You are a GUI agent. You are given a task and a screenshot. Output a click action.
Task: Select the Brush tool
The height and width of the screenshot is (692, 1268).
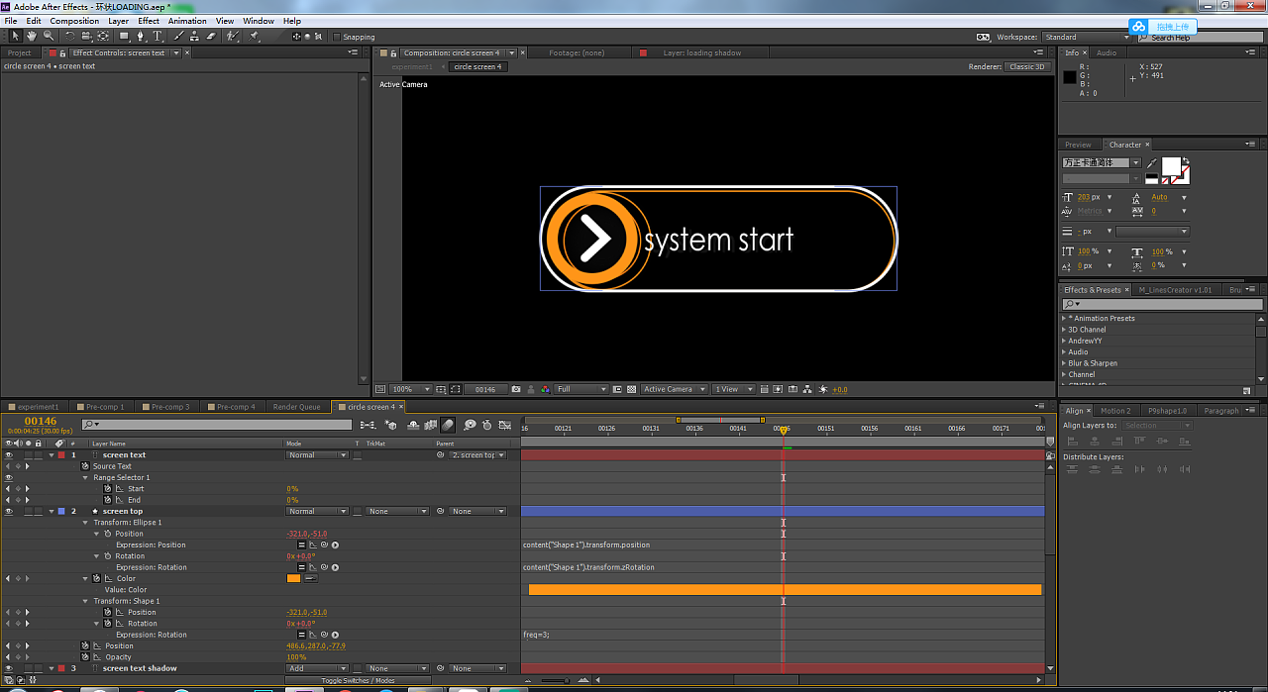[178, 36]
